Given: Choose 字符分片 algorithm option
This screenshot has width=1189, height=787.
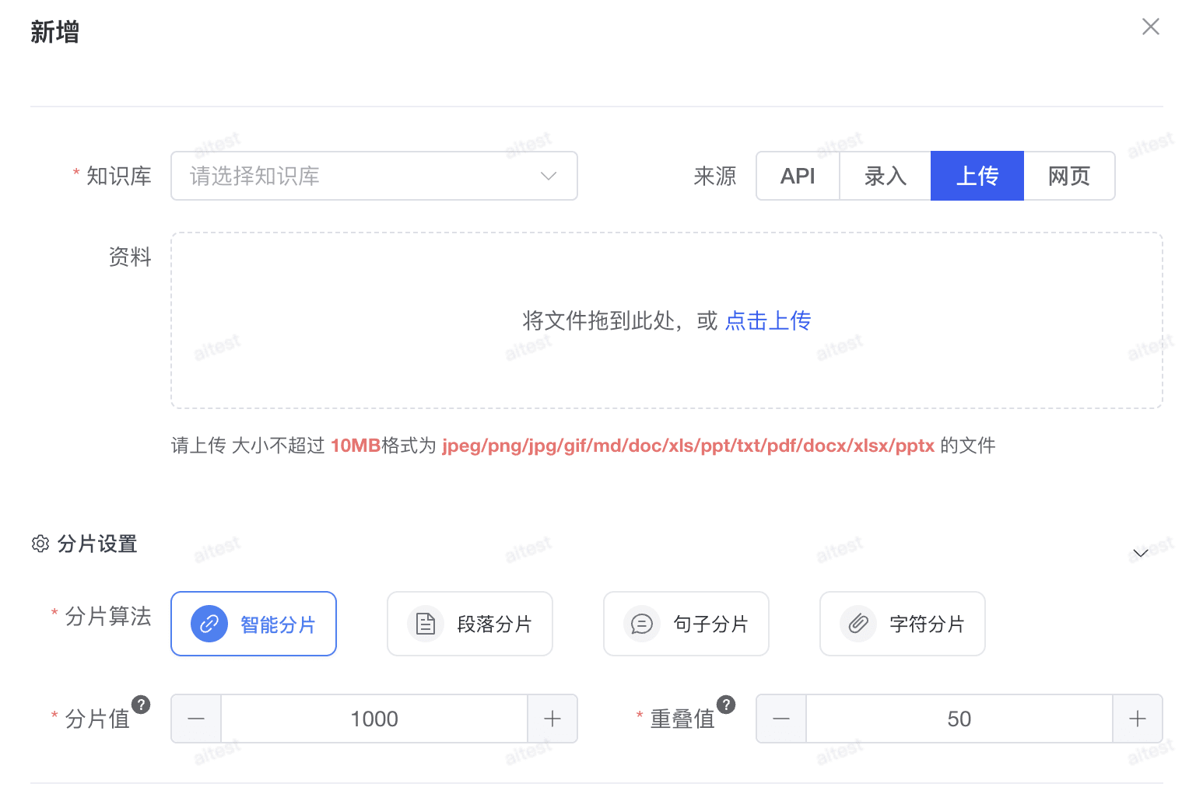Looking at the screenshot, I should point(903,624).
